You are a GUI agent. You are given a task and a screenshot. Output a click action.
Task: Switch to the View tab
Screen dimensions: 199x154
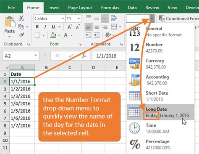pos(172,8)
